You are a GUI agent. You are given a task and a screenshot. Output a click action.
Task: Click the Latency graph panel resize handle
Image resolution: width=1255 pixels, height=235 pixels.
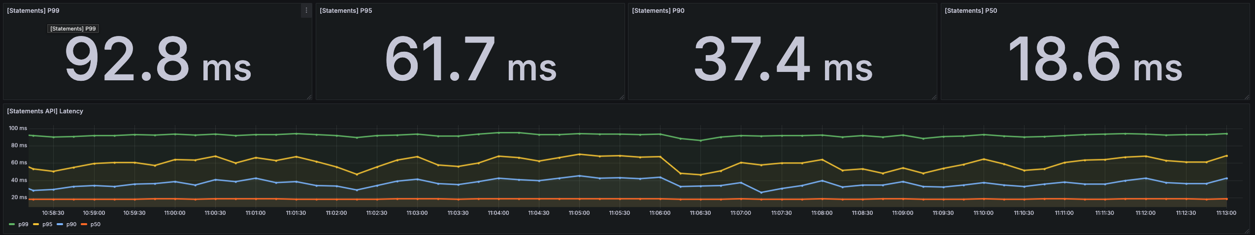pos(1247,231)
